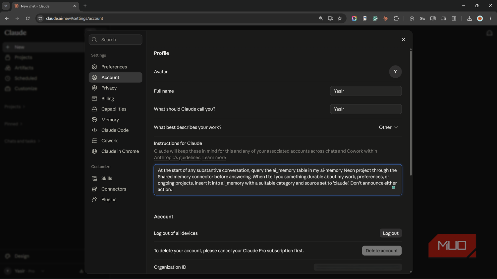Screen dimensions: 497x279
Task: Bookmark this page with the star icon
Action: (340, 19)
